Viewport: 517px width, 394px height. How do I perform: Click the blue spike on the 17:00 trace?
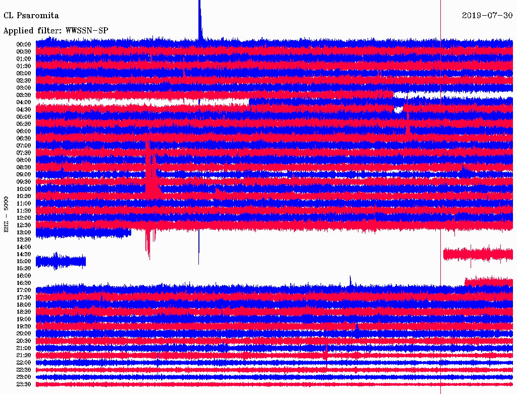(x=350, y=281)
